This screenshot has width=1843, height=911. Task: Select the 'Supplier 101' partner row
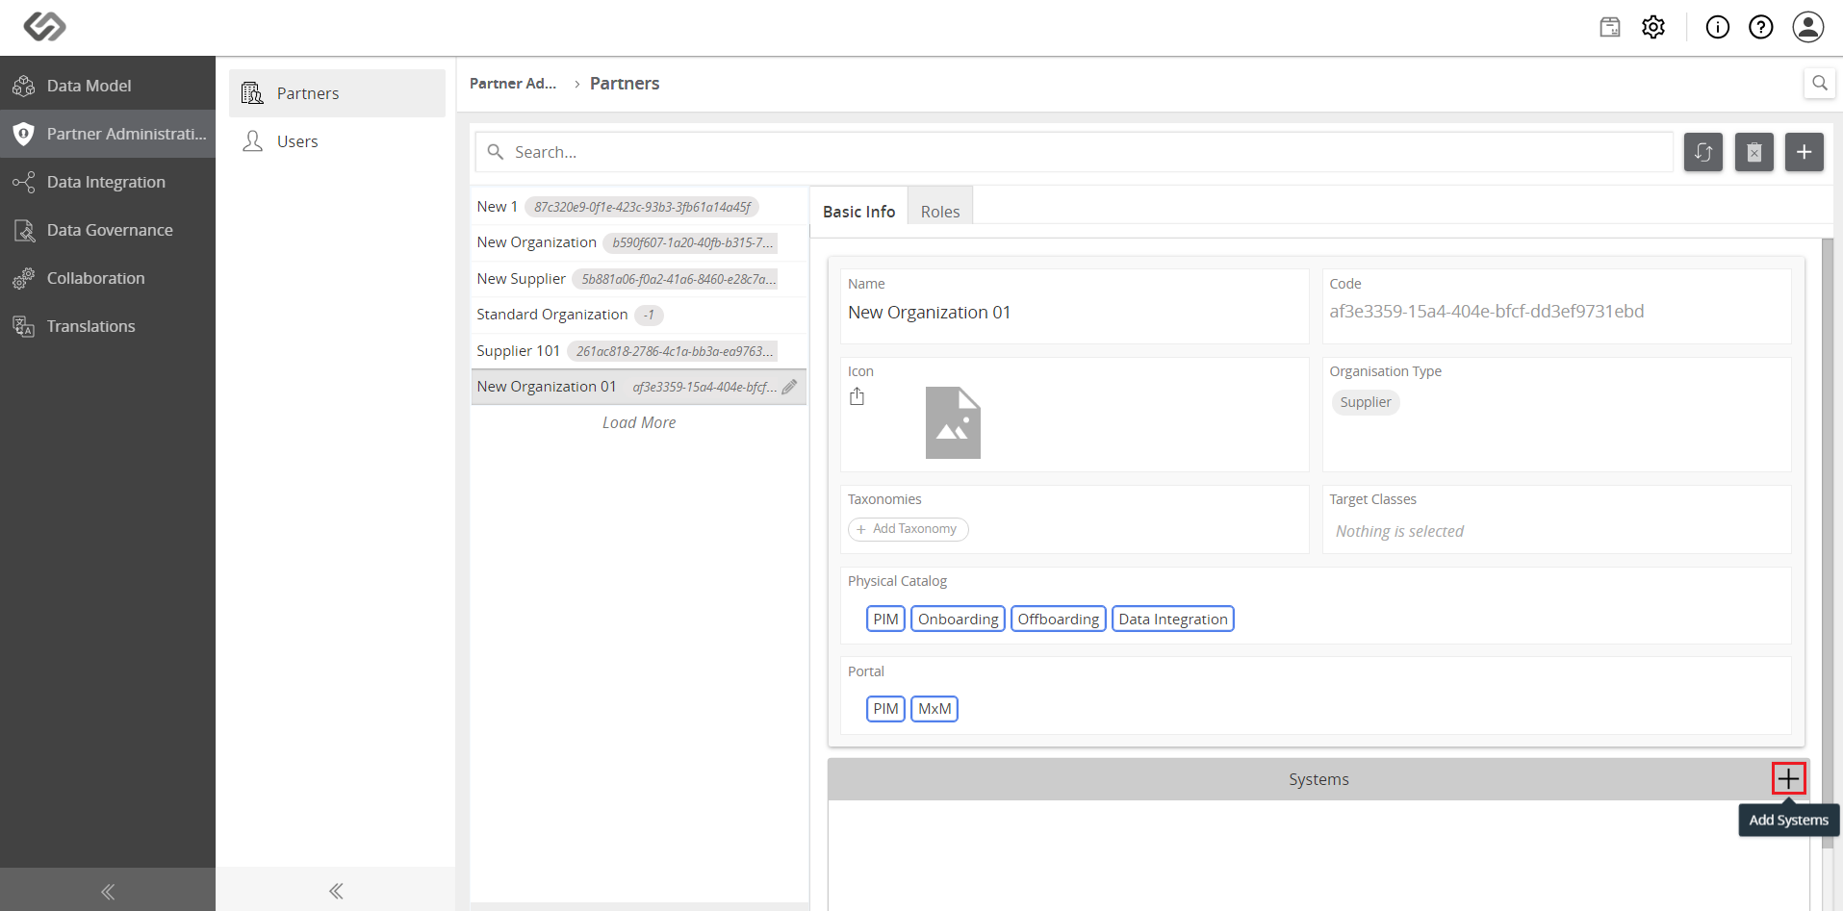pyautogui.click(x=639, y=351)
